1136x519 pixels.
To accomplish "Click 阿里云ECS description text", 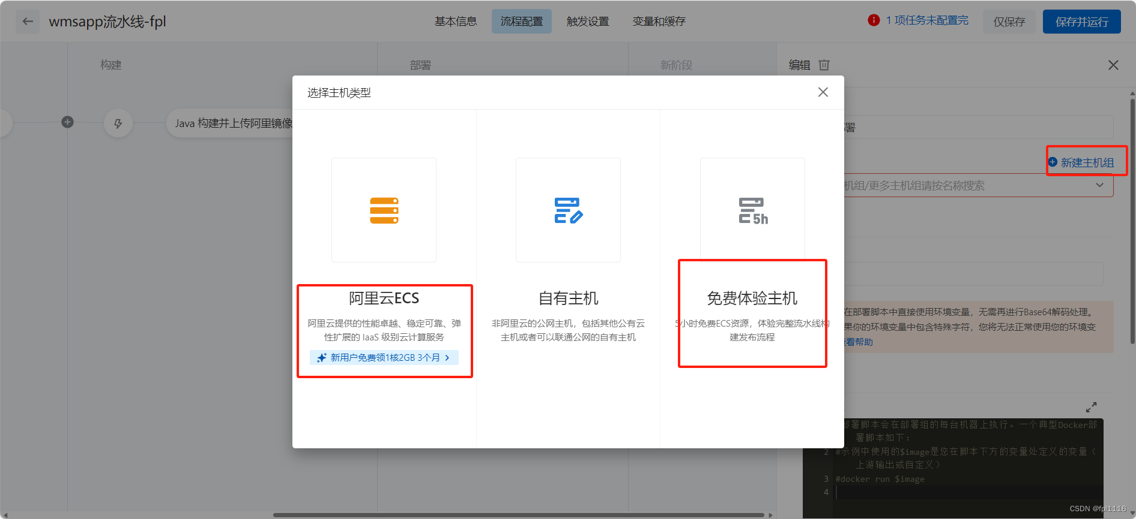I will pos(384,330).
